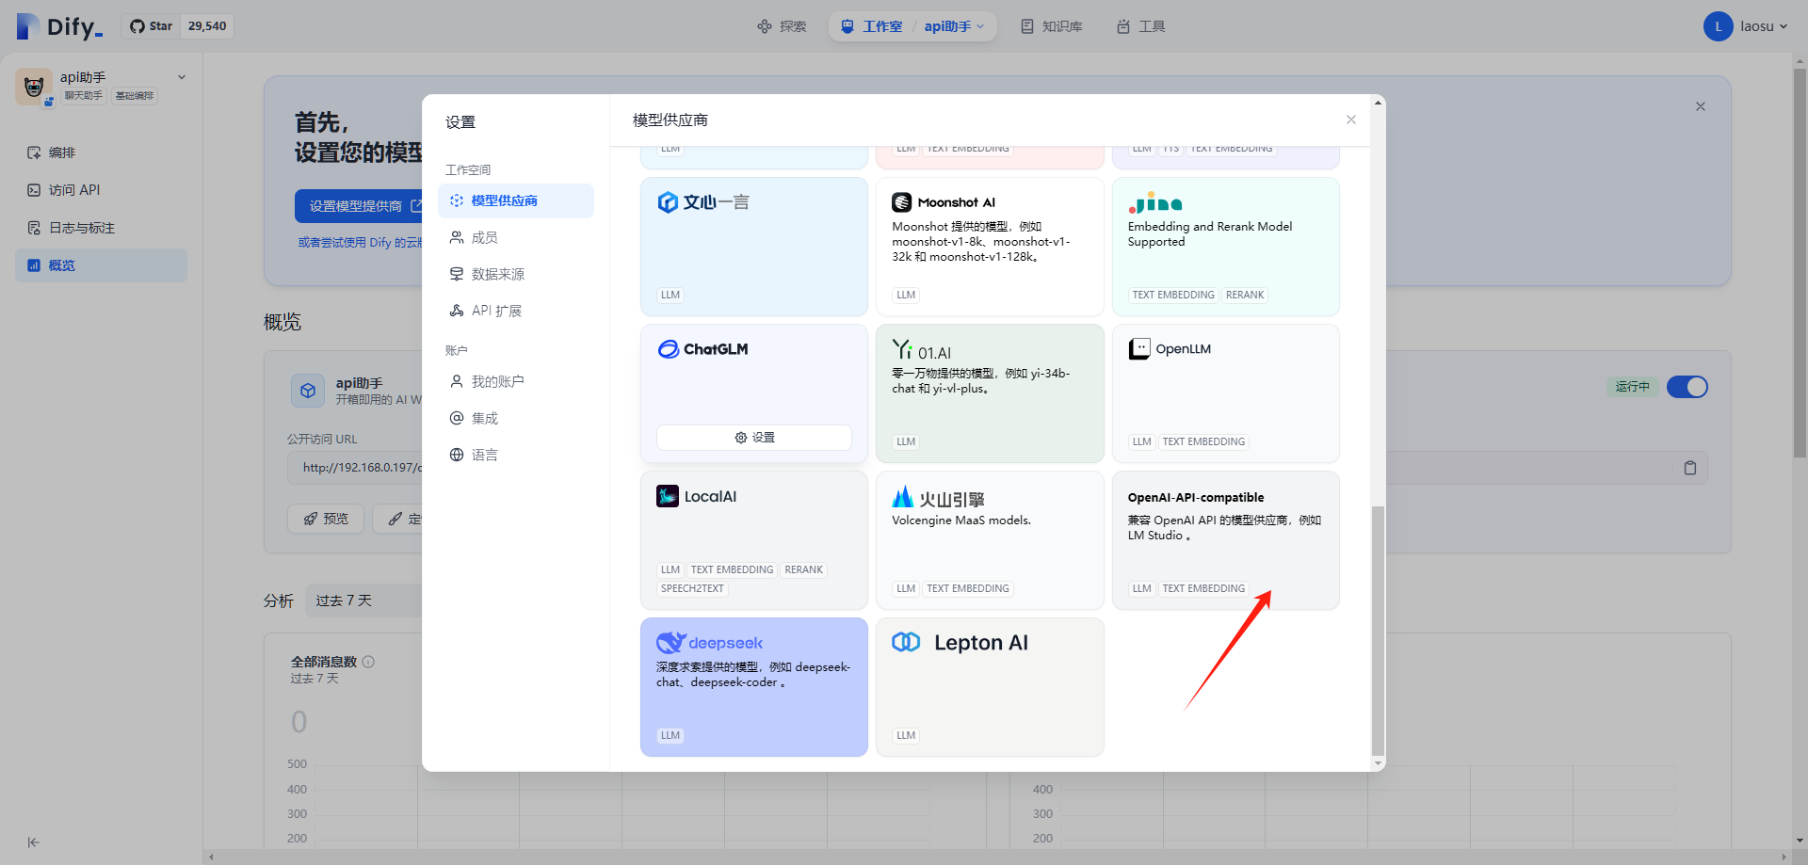This screenshot has height=865, width=1808.
Task: Click the info icon beside 全部消息数
Action: [x=368, y=662]
